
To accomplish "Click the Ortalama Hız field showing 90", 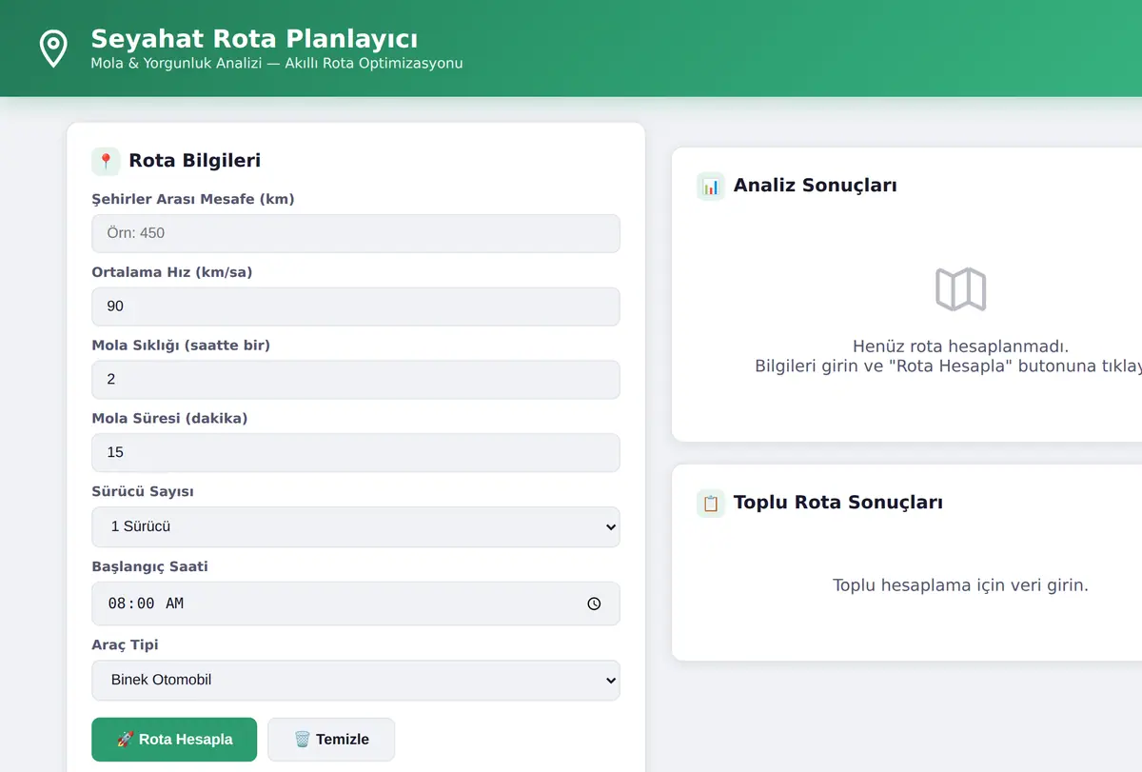I will pos(356,307).
